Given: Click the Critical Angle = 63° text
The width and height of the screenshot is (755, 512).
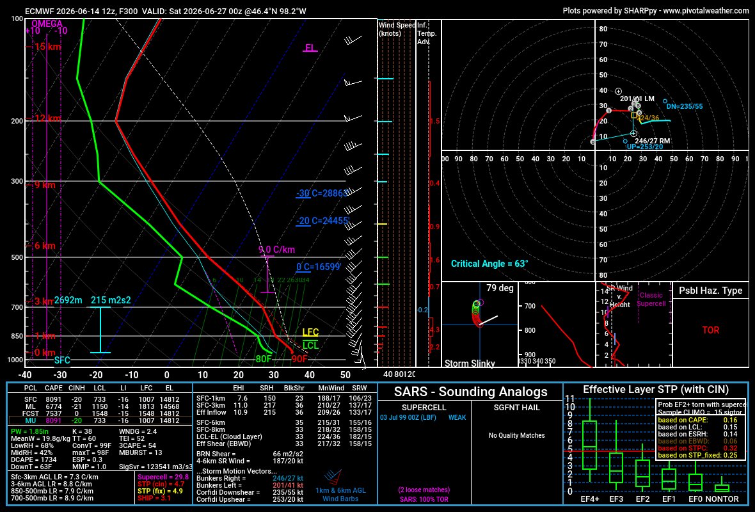Looking at the screenshot, I should (489, 264).
